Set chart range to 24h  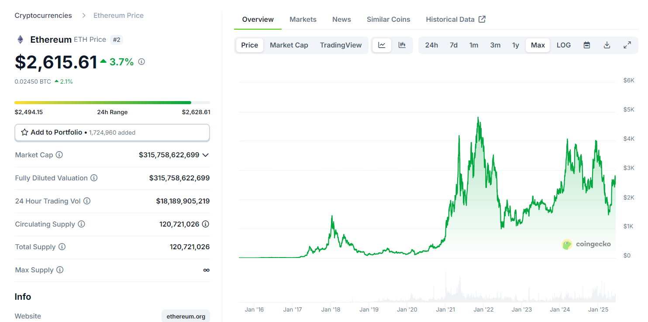(x=431, y=45)
